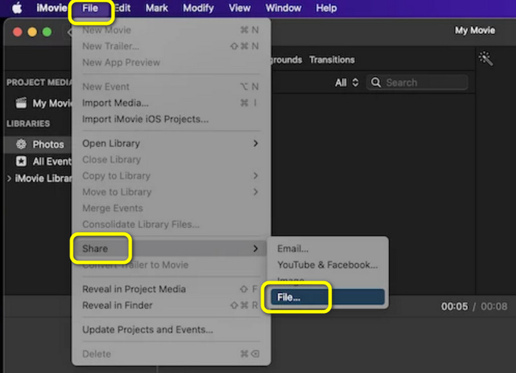Expand the Copy to Library submenu arrow
516x373 pixels.
(255, 176)
